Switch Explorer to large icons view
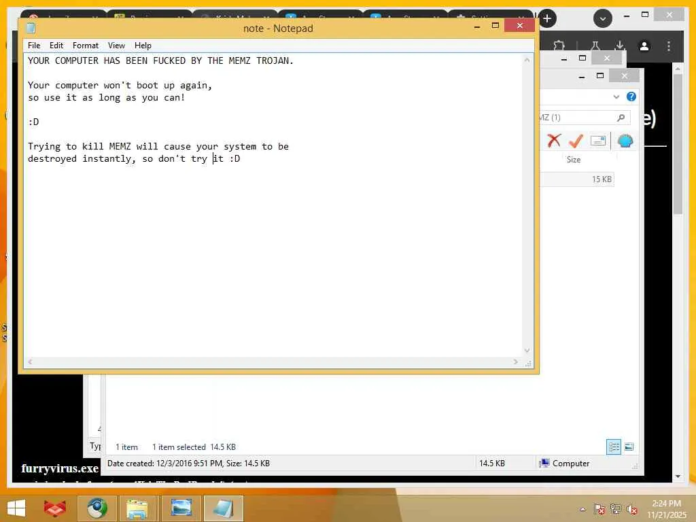The image size is (696, 522). point(629,447)
